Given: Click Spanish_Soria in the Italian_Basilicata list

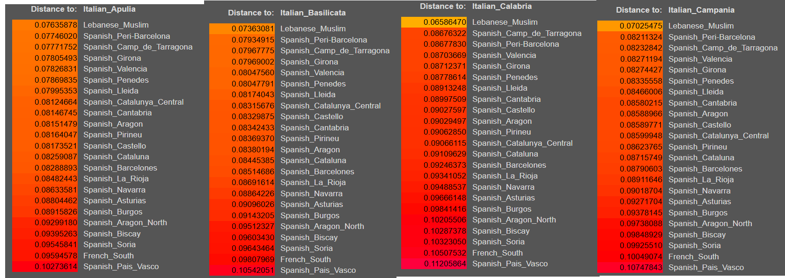Looking at the screenshot, I should (x=307, y=249).
